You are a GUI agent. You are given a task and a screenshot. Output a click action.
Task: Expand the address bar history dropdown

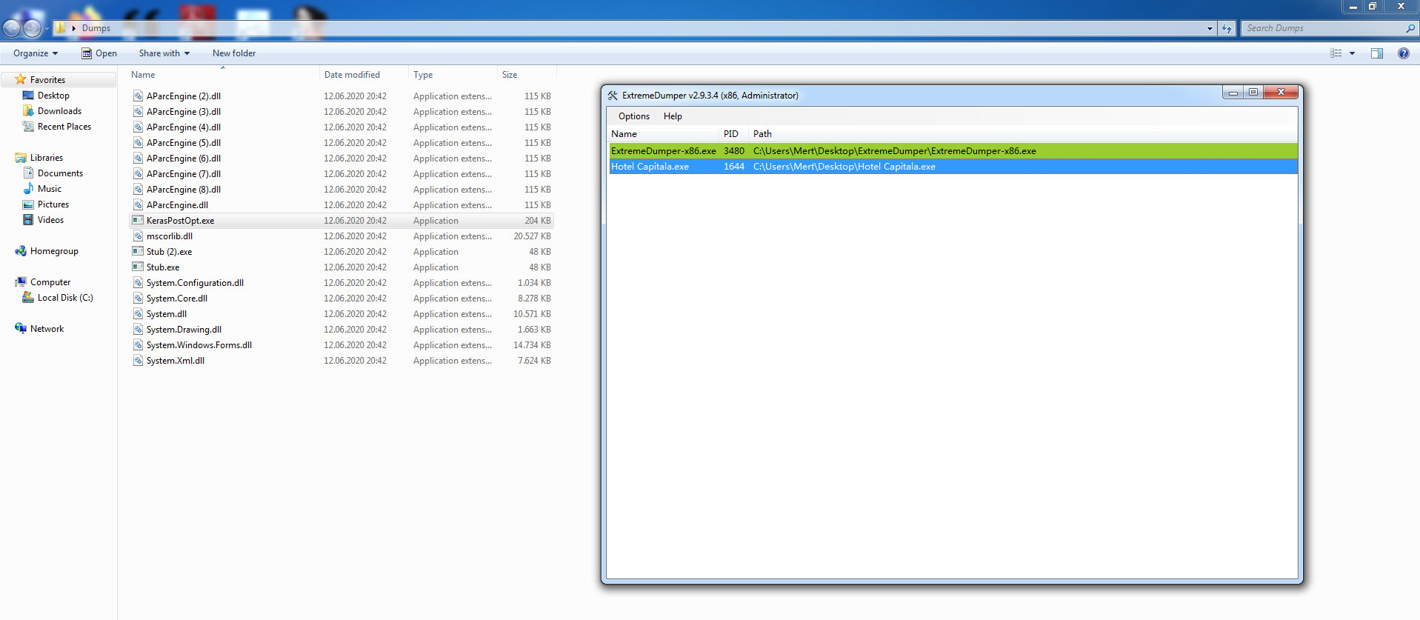click(x=1210, y=28)
